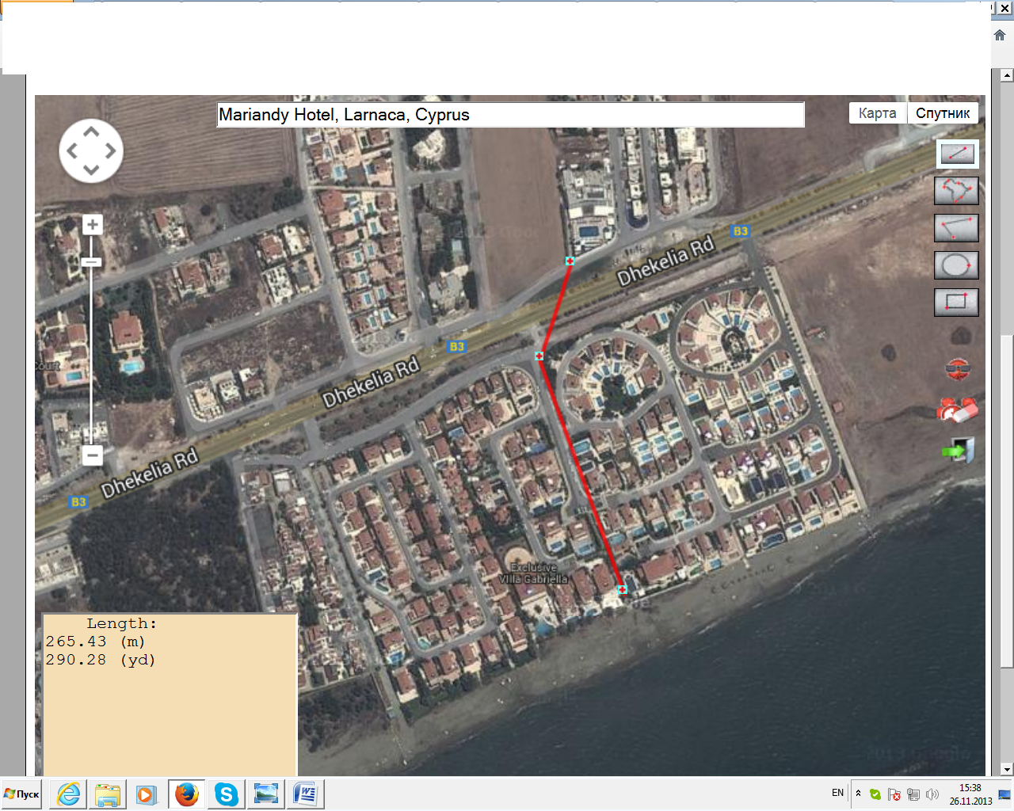Select the circle measurement tool

[957, 265]
